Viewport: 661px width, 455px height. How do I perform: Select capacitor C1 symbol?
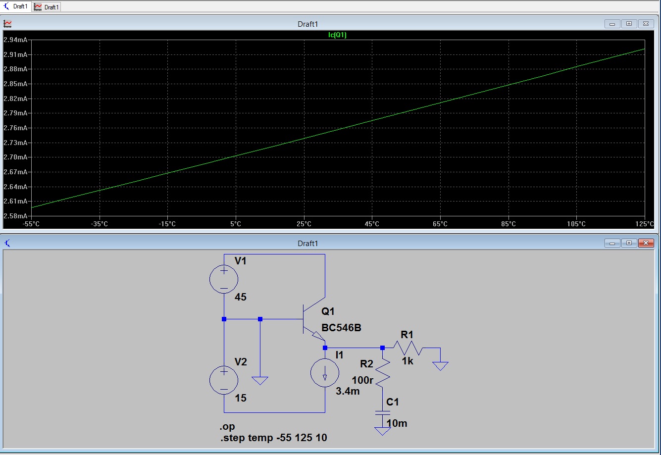[x=382, y=413]
